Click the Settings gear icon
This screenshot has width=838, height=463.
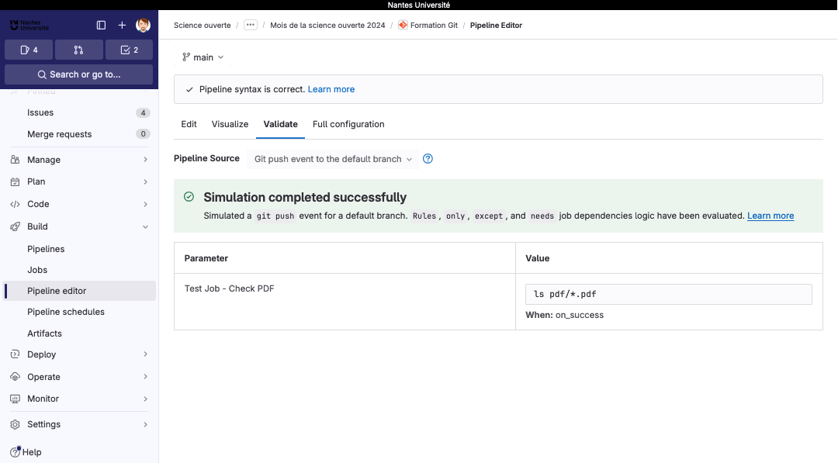coord(15,424)
